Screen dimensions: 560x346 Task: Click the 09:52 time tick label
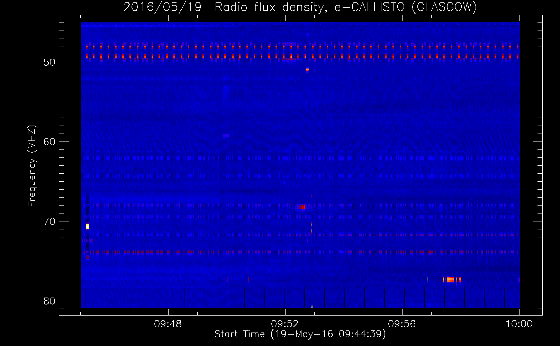[x=285, y=324]
